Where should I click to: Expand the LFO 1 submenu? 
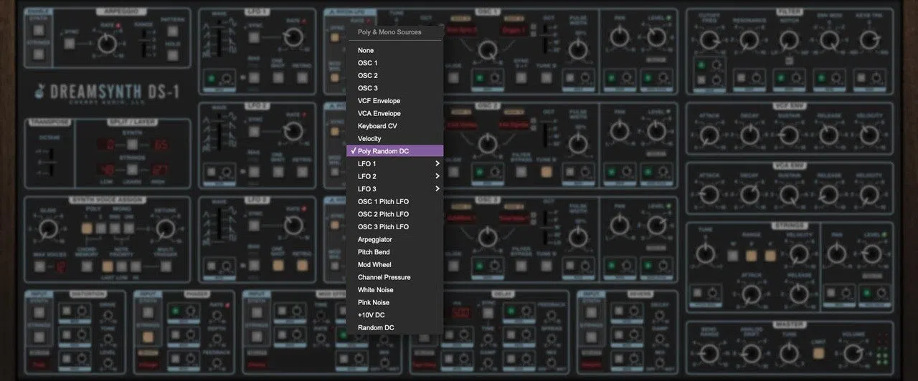pyautogui.click(x=394, y=164)
